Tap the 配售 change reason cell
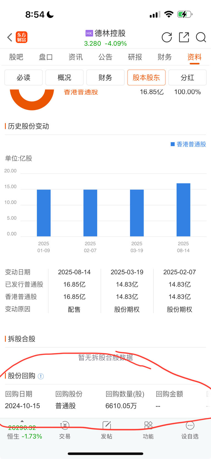 click(74, 309)
